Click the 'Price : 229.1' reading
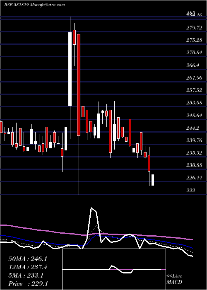 click(x=28, y=284)
